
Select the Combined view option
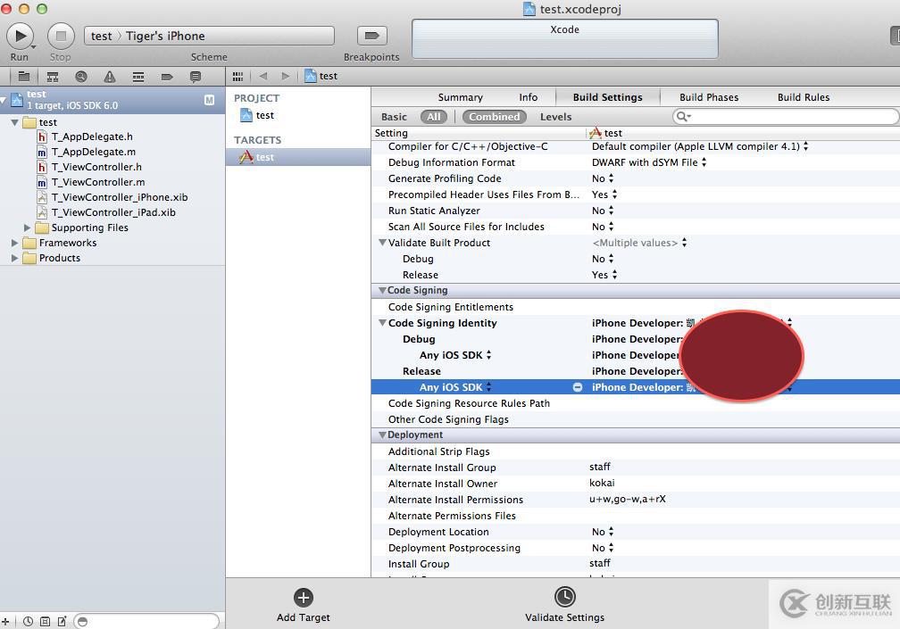[x=495, y=116]
